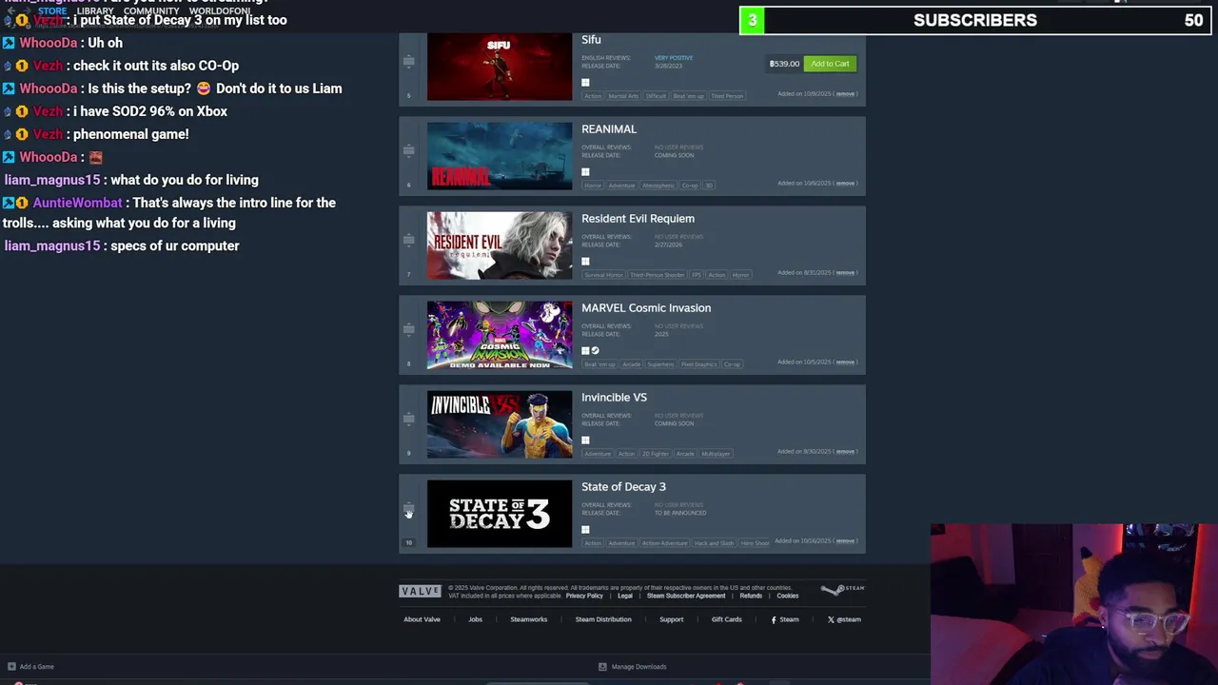Open the Steam Subscriber Agreement link
The width and height of the screenshot is (1218, 685).
click(686, 596)
